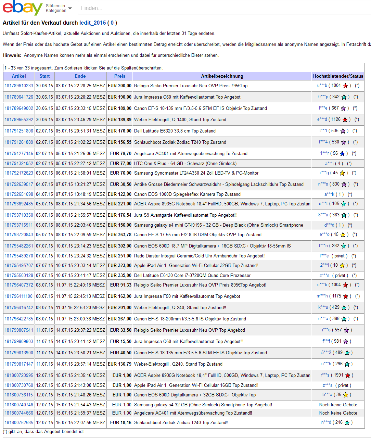
Task: Click the price 'EUR 363,78'
Action: [x=119, y=235]
